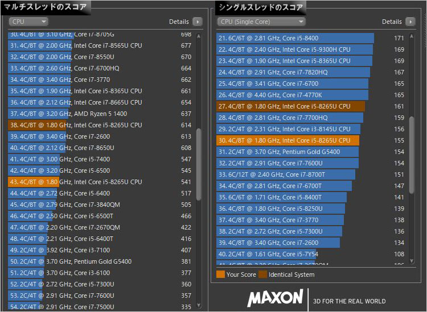427x312 pixels.
Task: Click the Your Score orange swatch
Action: 220,274
